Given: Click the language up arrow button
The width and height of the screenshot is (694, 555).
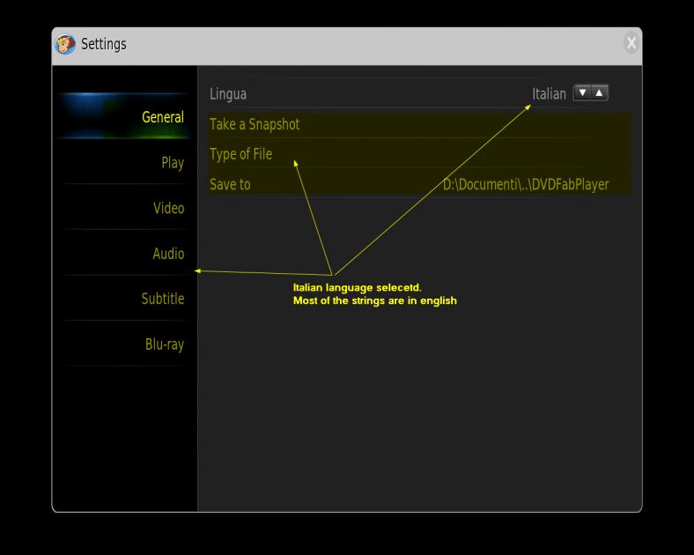Looking at the screenshot, I should coord(599,93).
